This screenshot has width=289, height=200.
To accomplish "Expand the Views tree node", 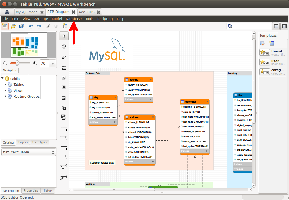I will click(x=5, y=90).
